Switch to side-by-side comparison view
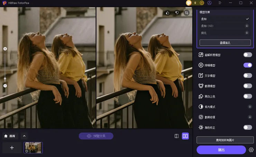This screenshot has width=256, height=157. pos(185,136)
